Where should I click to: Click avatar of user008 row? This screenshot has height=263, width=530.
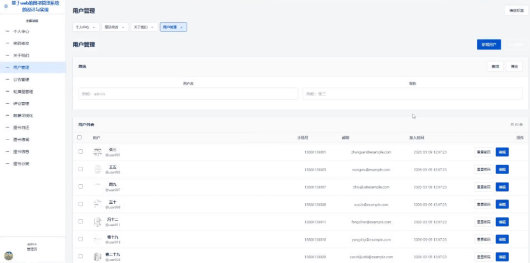[x=97, y=204]
